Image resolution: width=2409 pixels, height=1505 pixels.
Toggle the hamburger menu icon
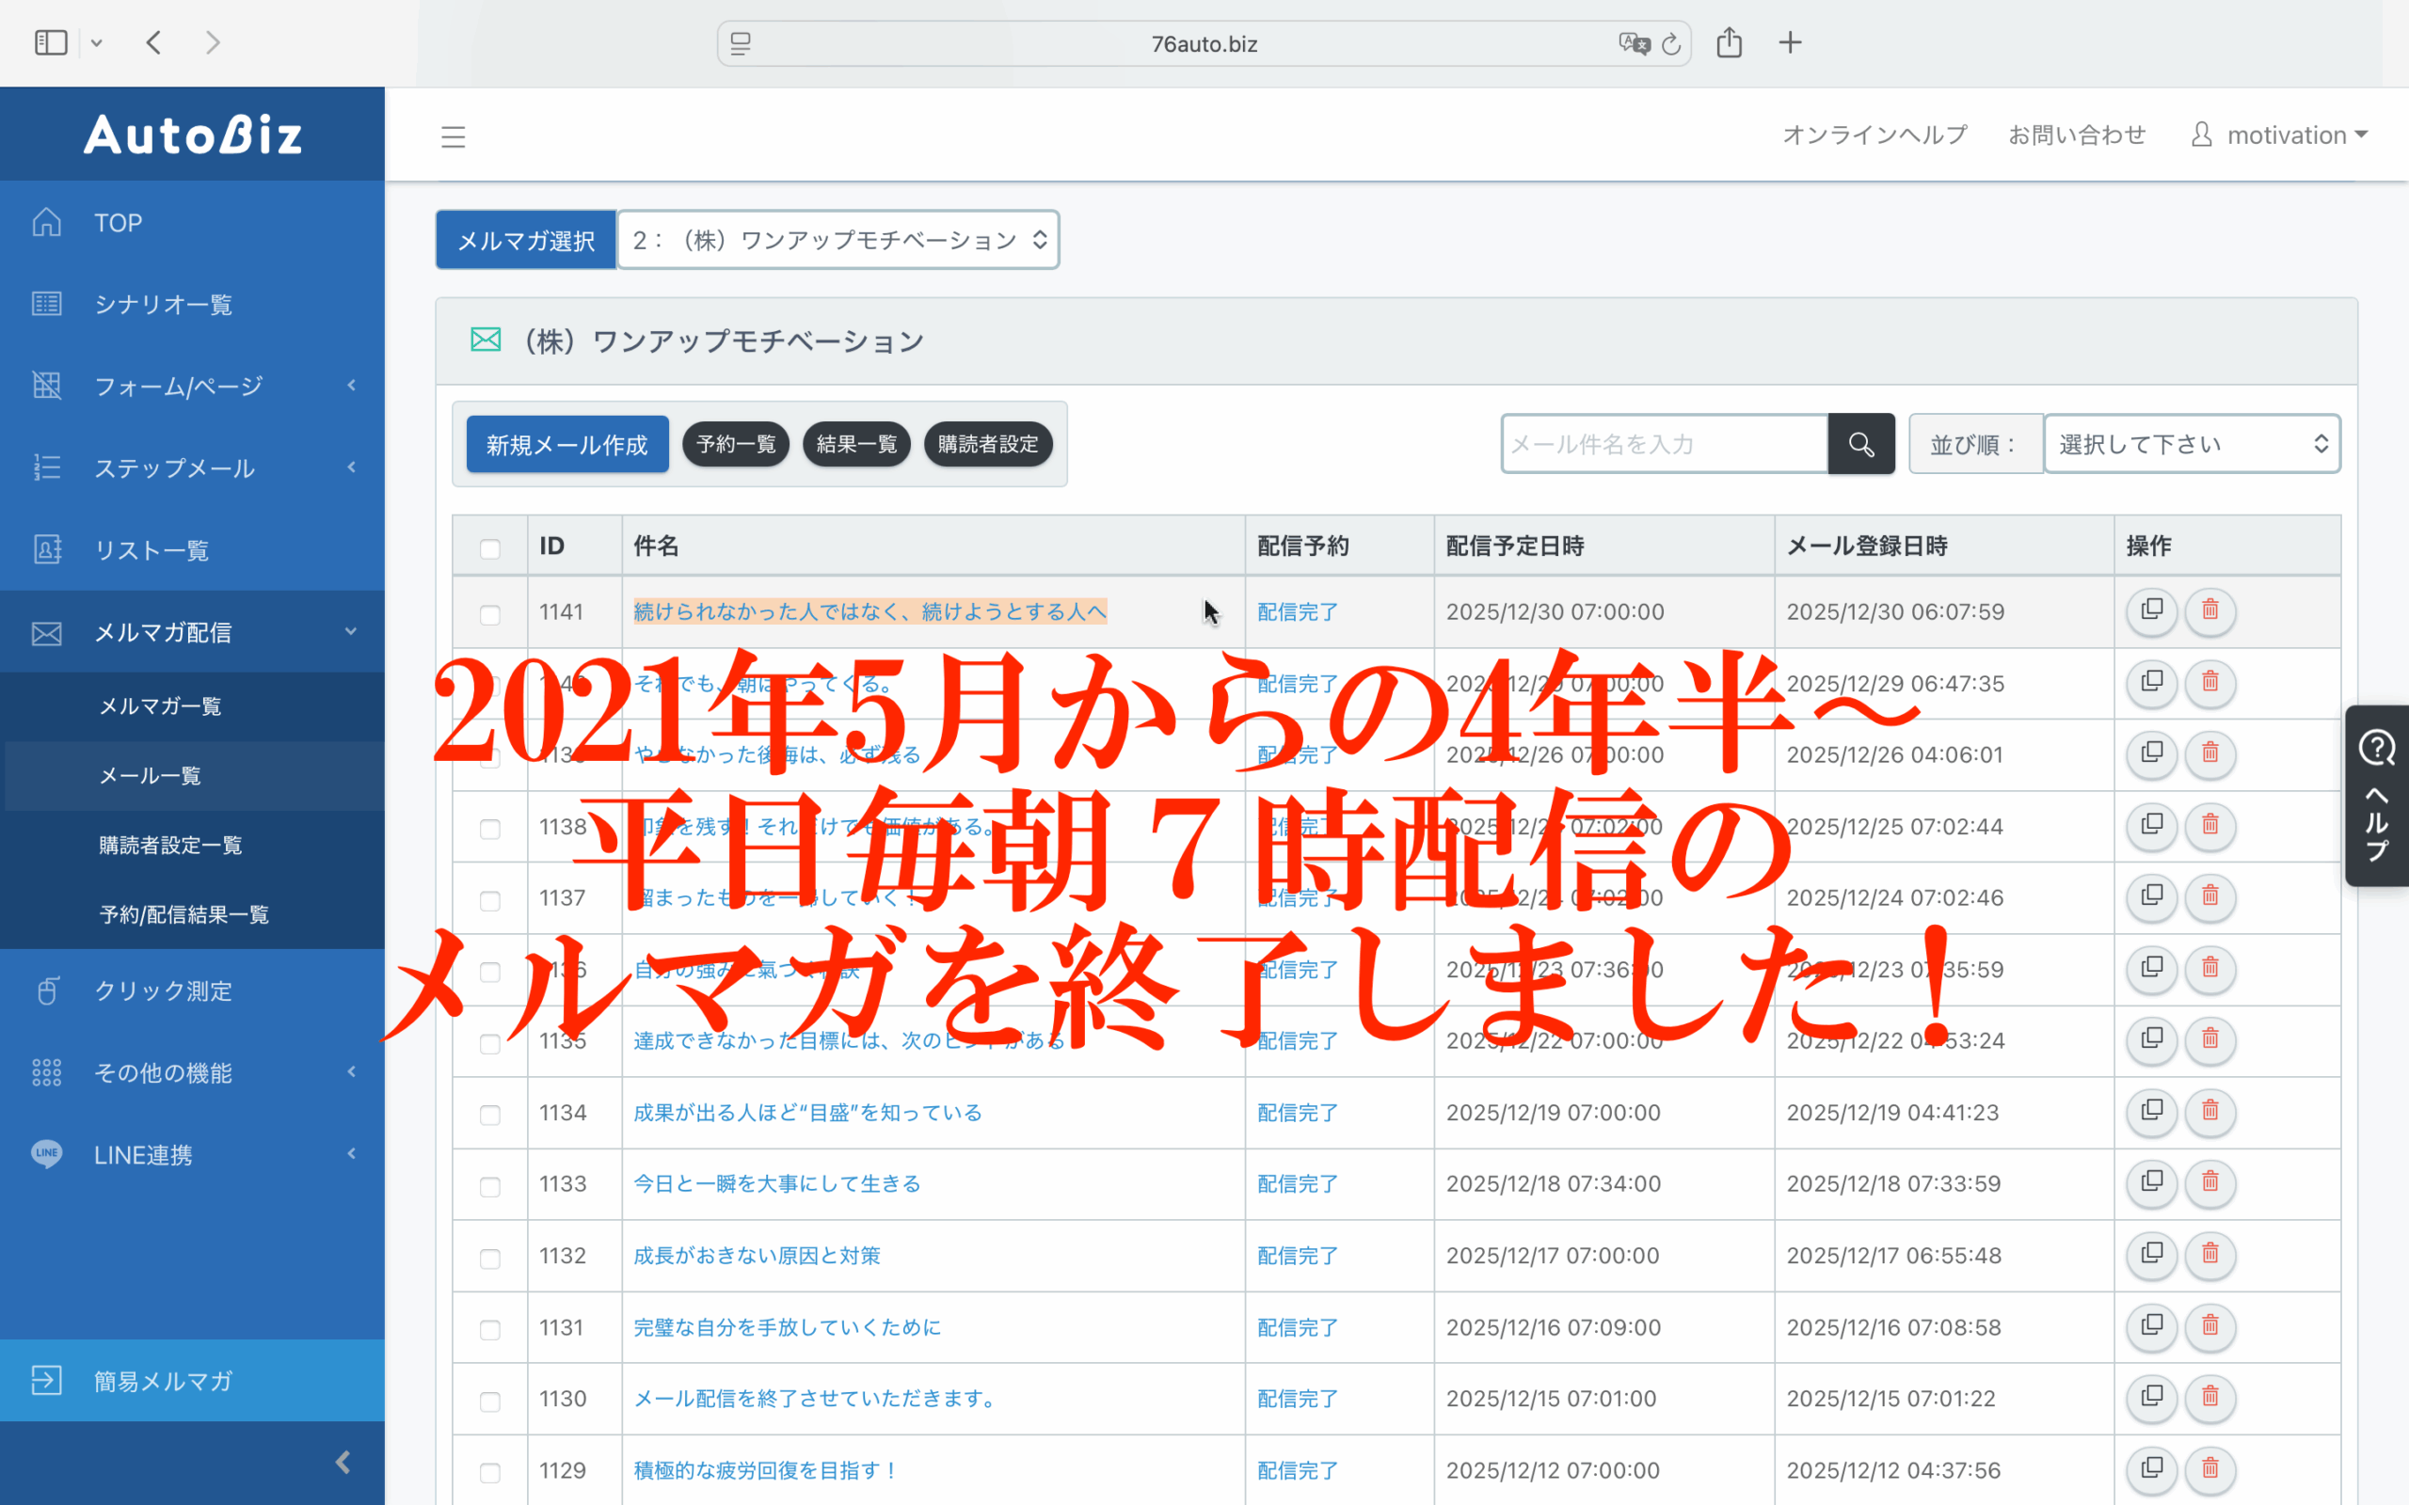click(x=453, y=136)
